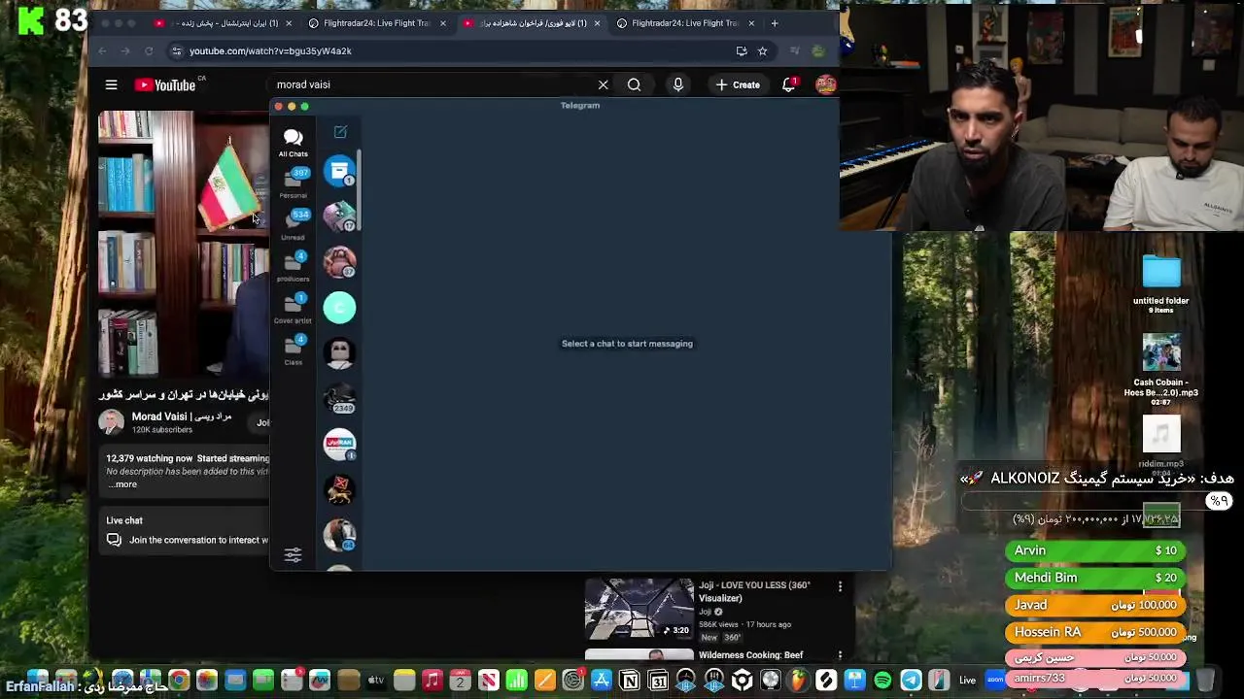Screen dimensions: 1244x699
Task: Open Google Chrome from the dock
Action: tap(178, 681)
